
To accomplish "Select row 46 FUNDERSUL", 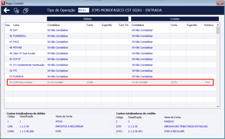I will pos(110,36).
